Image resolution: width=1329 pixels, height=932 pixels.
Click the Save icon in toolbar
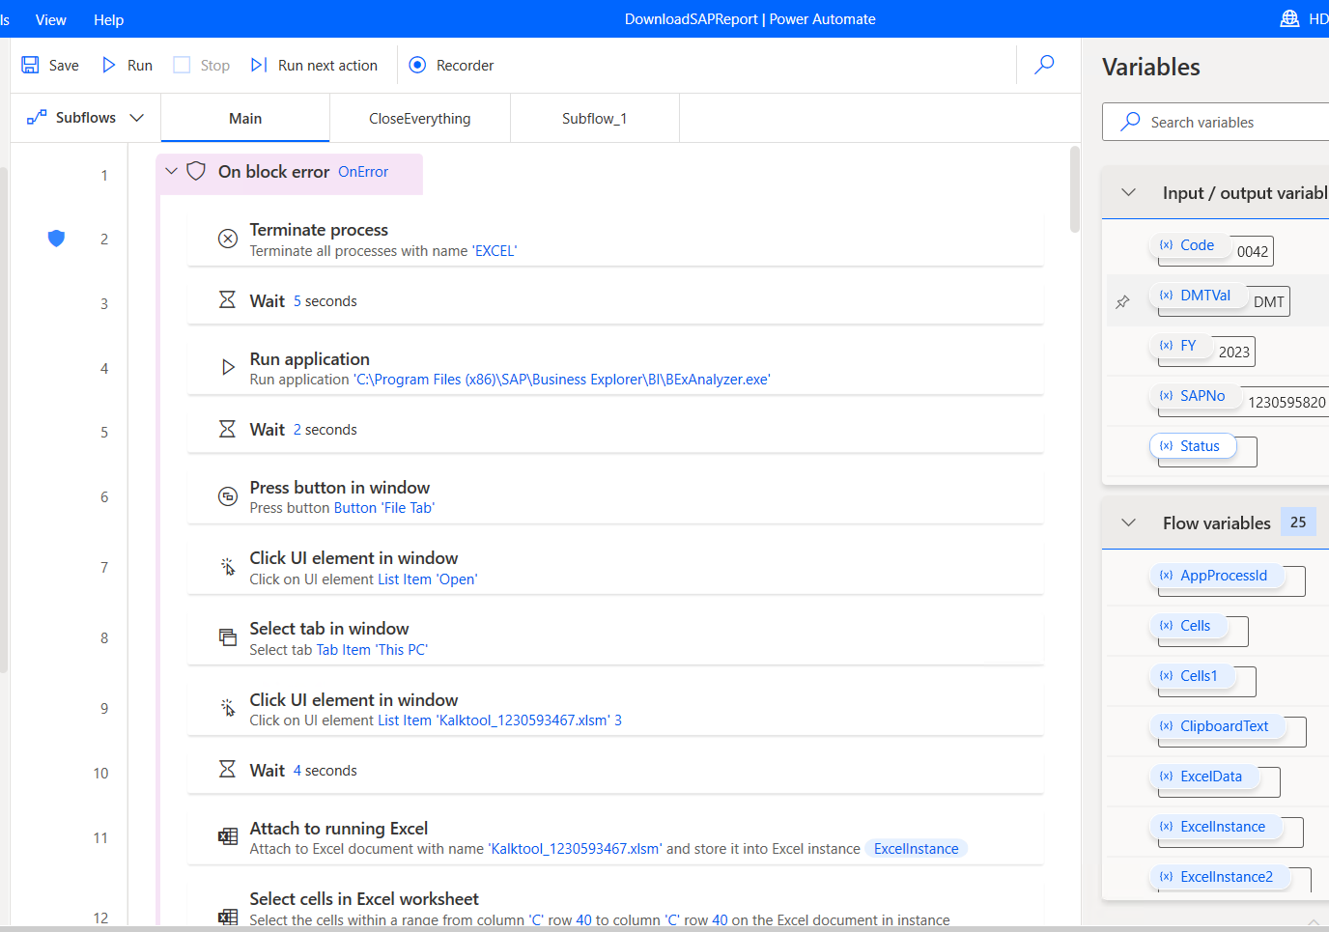point(31,65)
